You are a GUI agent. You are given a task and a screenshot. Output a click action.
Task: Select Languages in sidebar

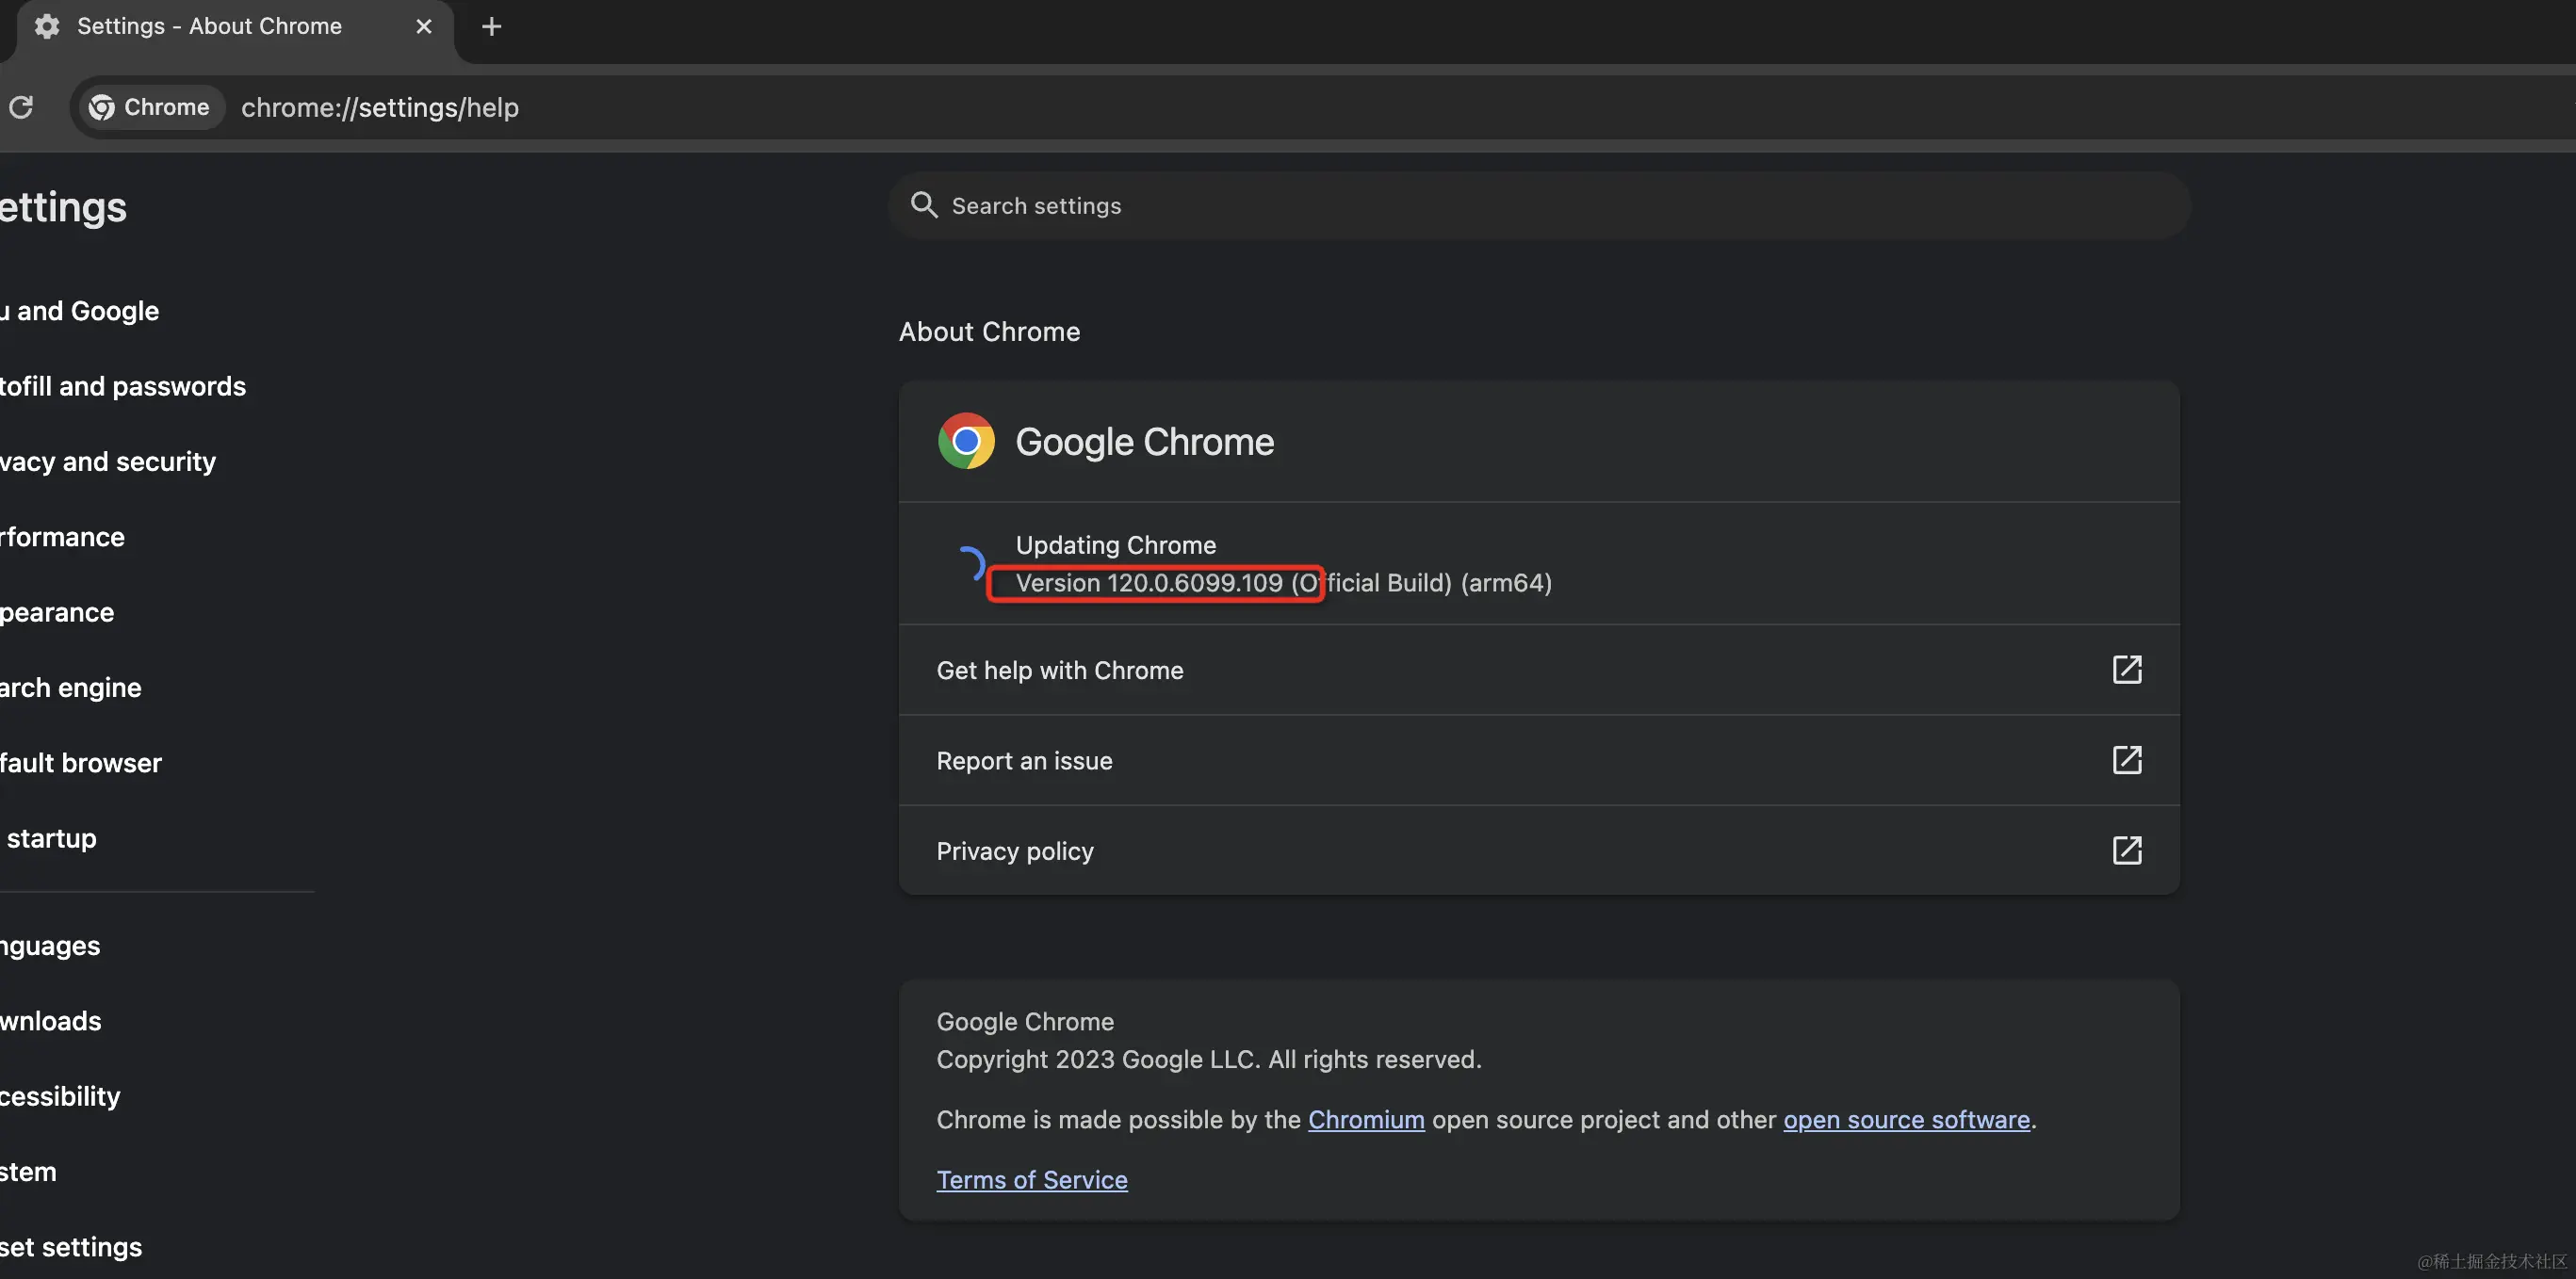pyautogui.click(x=50, y=946)
